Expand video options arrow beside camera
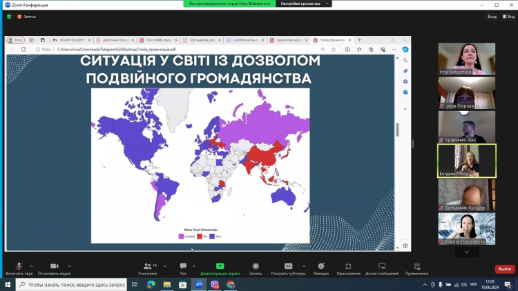Screen dimensions: 518x291 pos(69,265)
